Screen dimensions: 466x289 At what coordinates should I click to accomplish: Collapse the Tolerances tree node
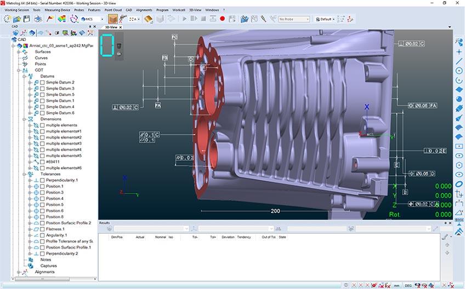click(x=25, y=174)
